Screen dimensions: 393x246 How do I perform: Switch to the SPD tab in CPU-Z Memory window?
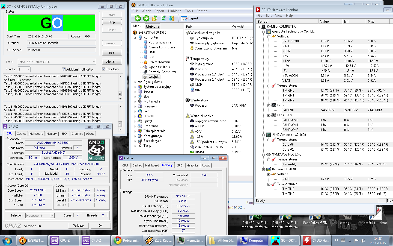(180, 165)
